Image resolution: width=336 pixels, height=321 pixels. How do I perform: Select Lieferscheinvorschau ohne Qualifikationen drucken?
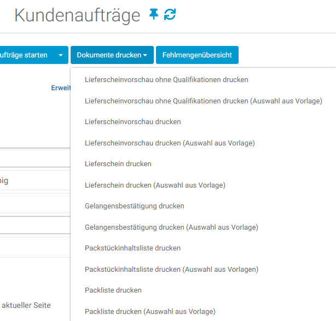166,80
